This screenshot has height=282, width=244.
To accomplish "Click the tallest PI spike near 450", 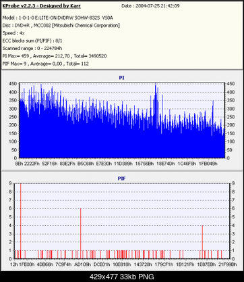I will point(156,120).
